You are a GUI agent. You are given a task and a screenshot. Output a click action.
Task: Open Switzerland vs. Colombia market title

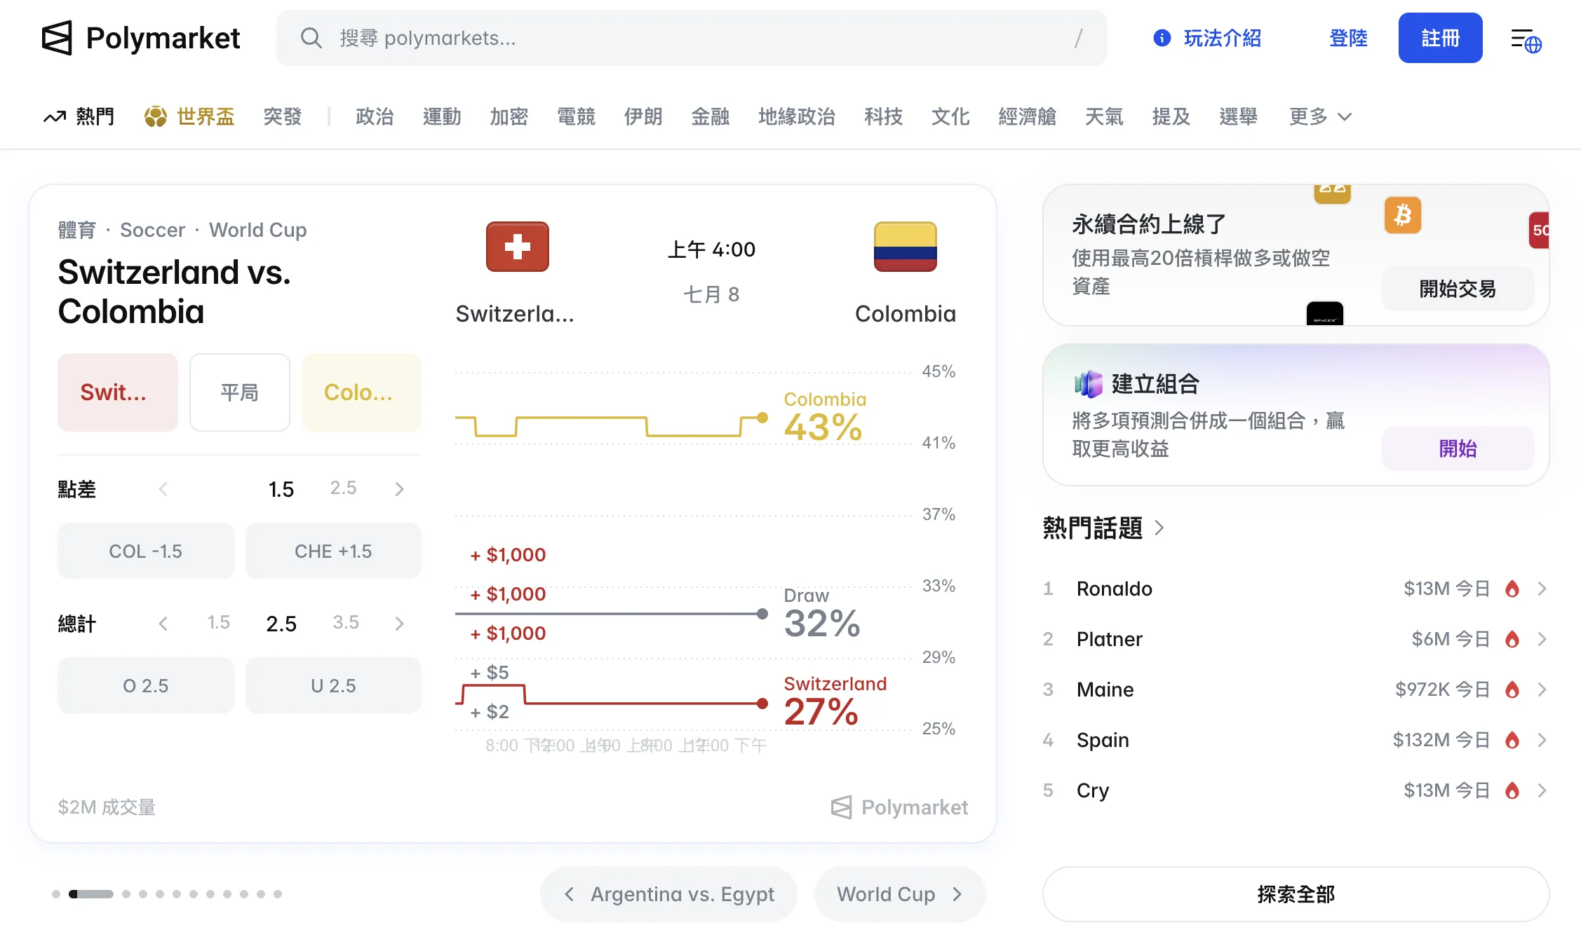coord(174,292)
